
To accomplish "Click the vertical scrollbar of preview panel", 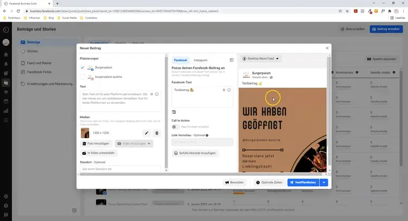I will pyautogui.click(x=329, y=111).
